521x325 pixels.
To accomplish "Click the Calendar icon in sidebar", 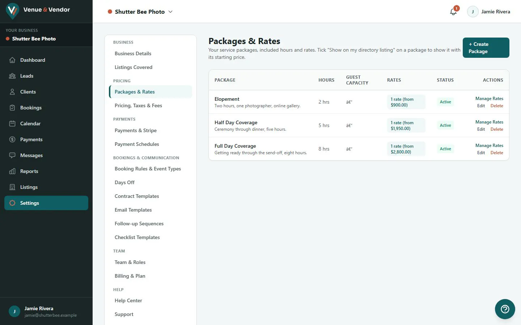I will pyautogui.click(x=12, y=123).
